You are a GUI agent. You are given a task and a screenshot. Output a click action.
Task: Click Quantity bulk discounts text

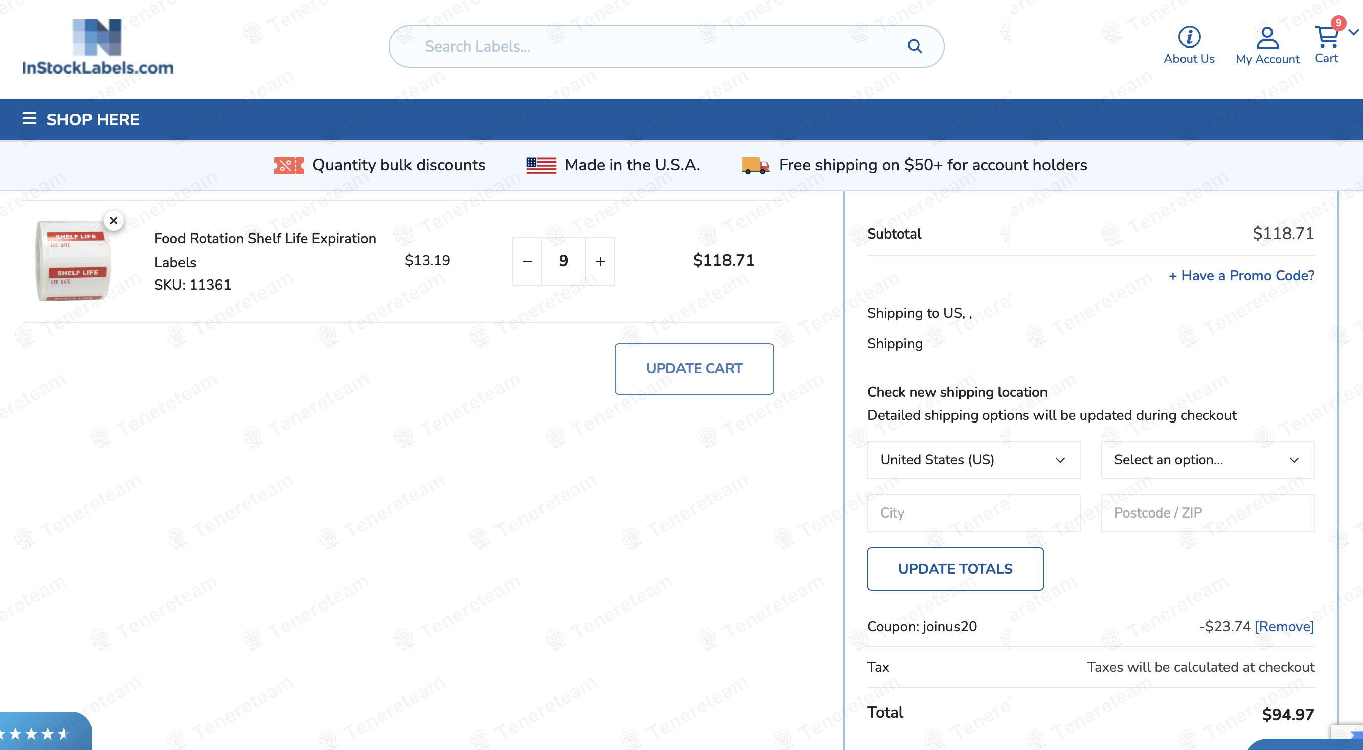(399, 165)
